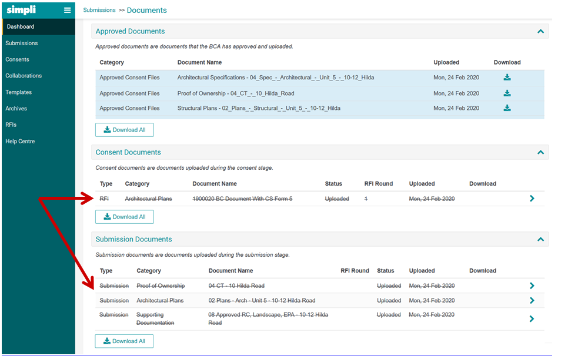The image size is (568, 356).
Task: Go to Collaborations sidebar item
Action: pyautogui.click(x=24, y=76)
